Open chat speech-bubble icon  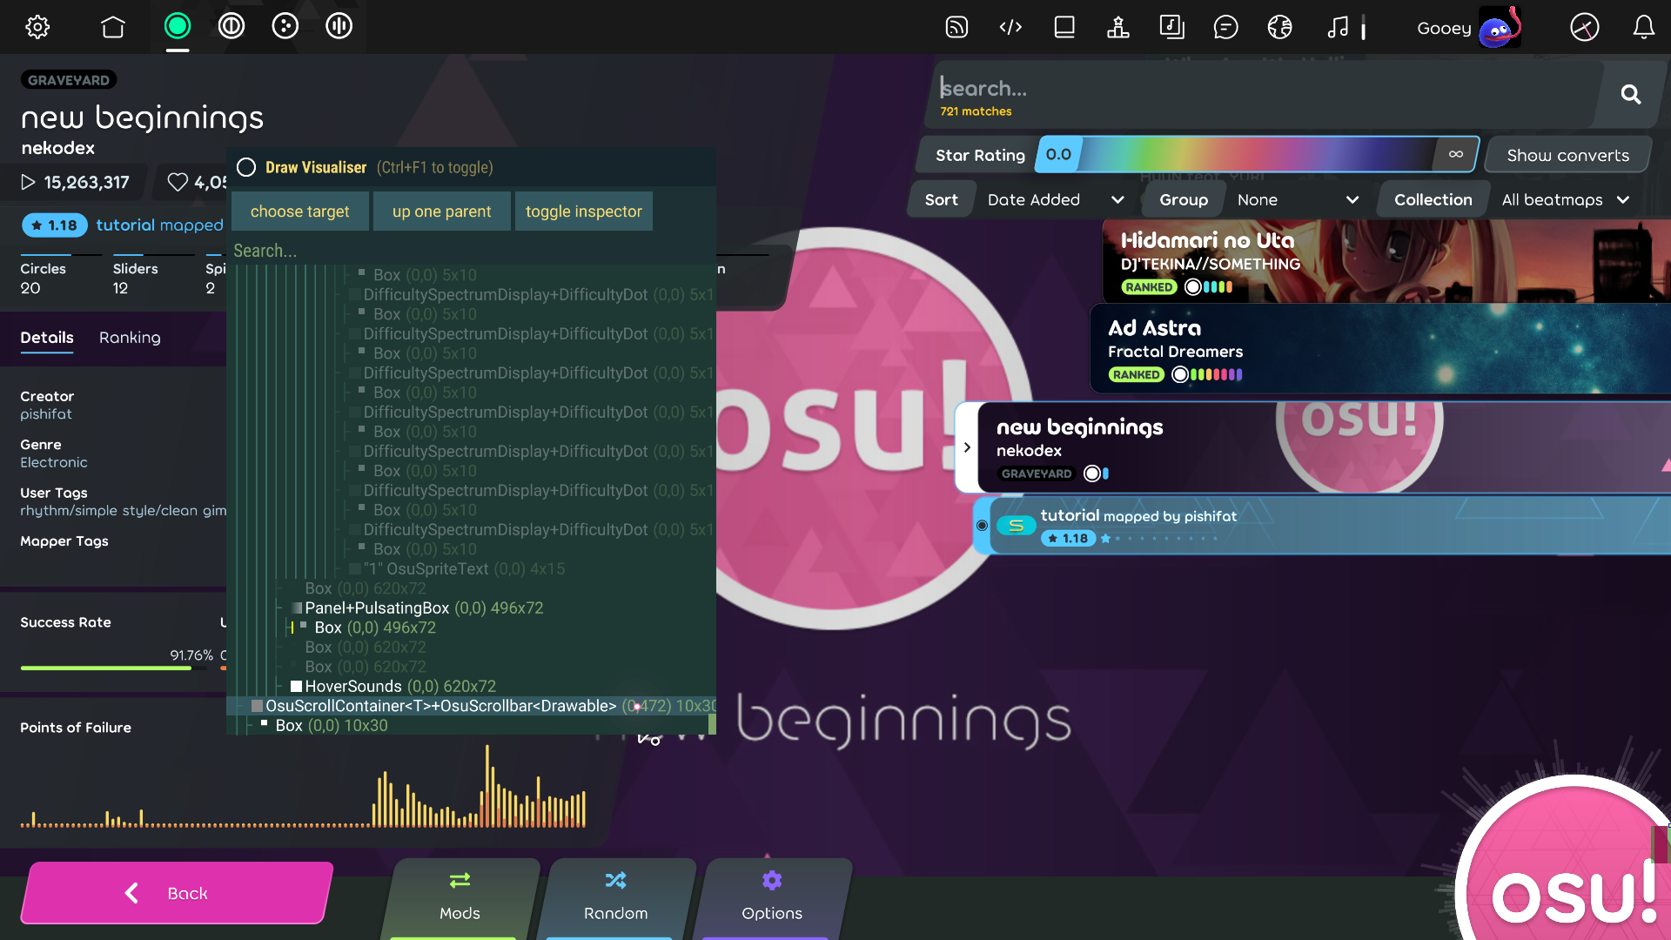[1226, 27]
